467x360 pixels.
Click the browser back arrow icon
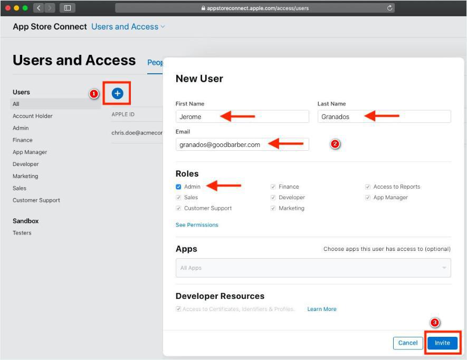[40, 8]
